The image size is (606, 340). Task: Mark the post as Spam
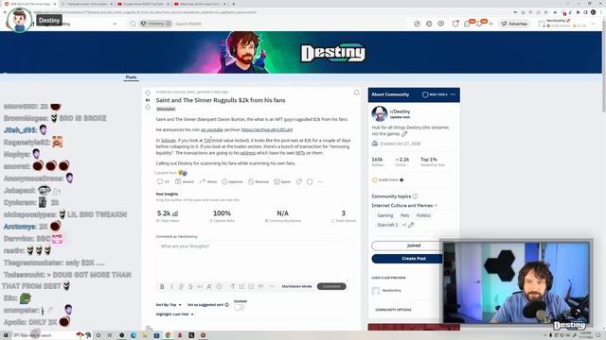(282, 181)
